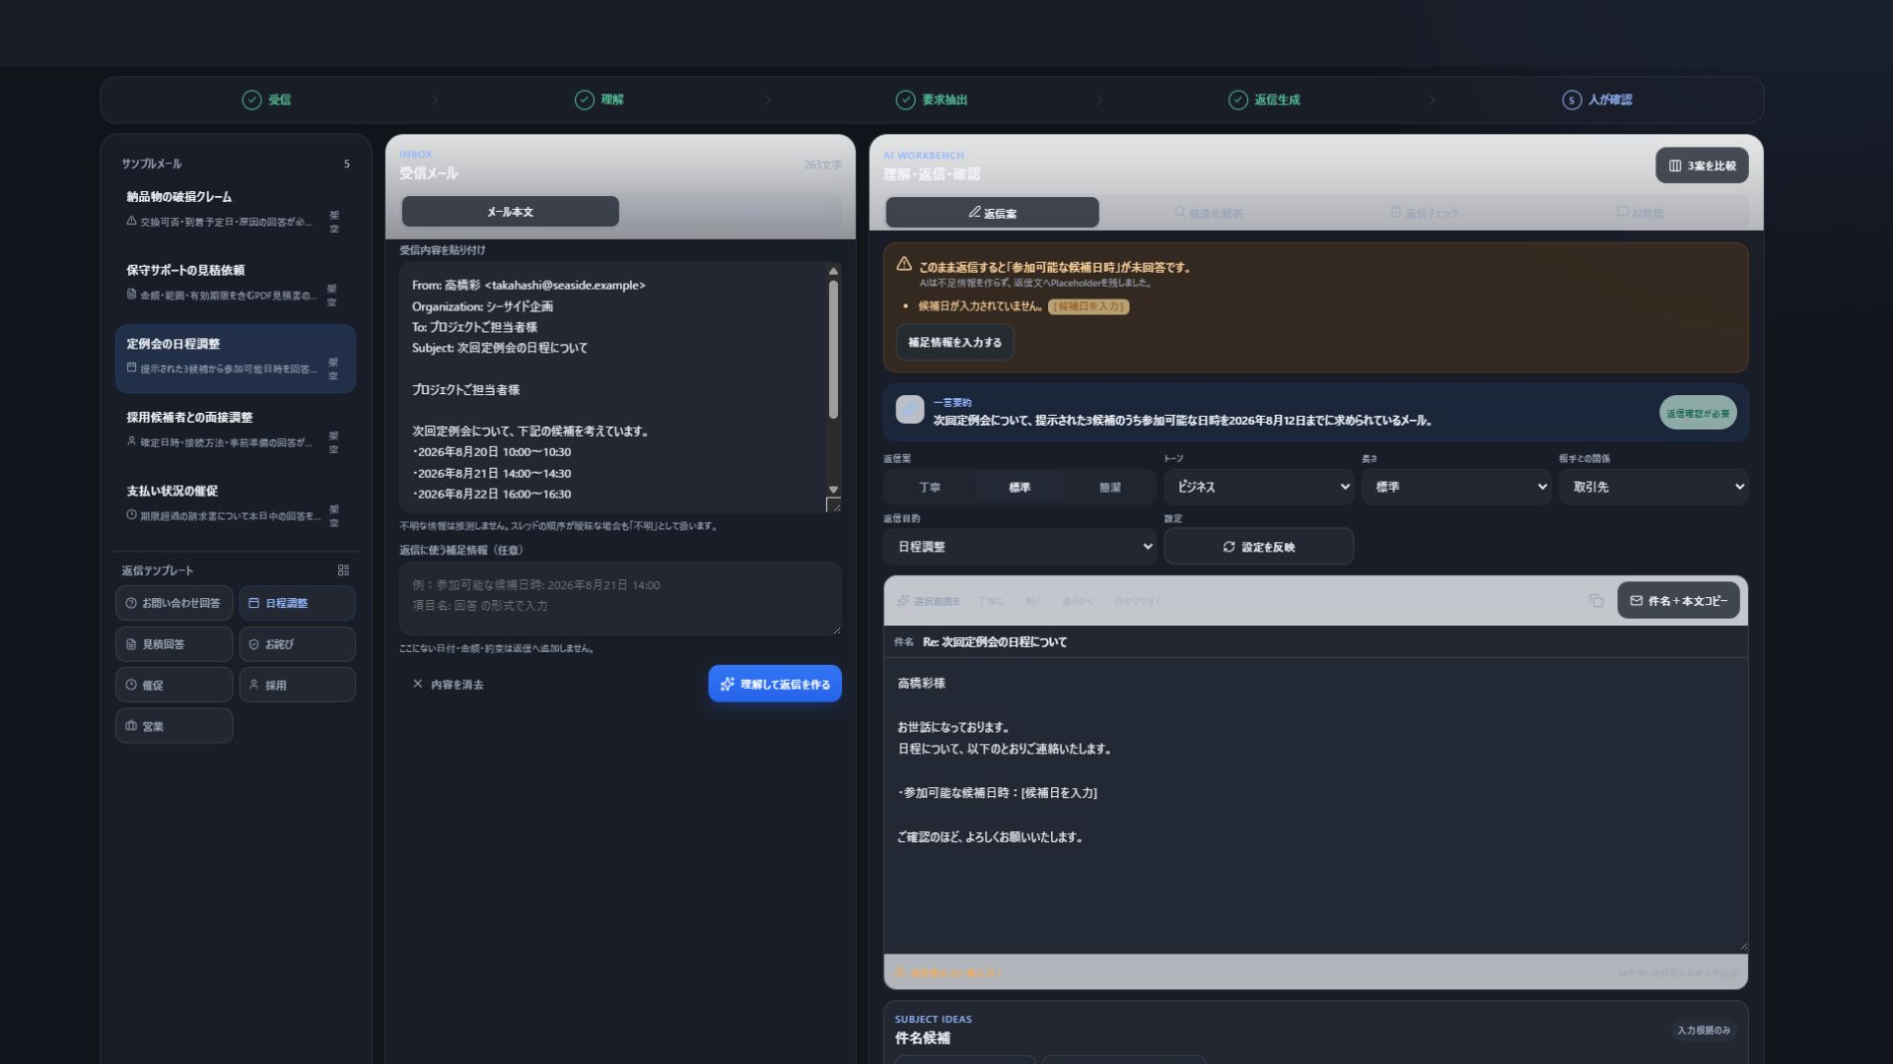Open the 返信目的 dropdown showing 日程調整
This screenshot has height=1064, width=1893.
point(1019,547)
